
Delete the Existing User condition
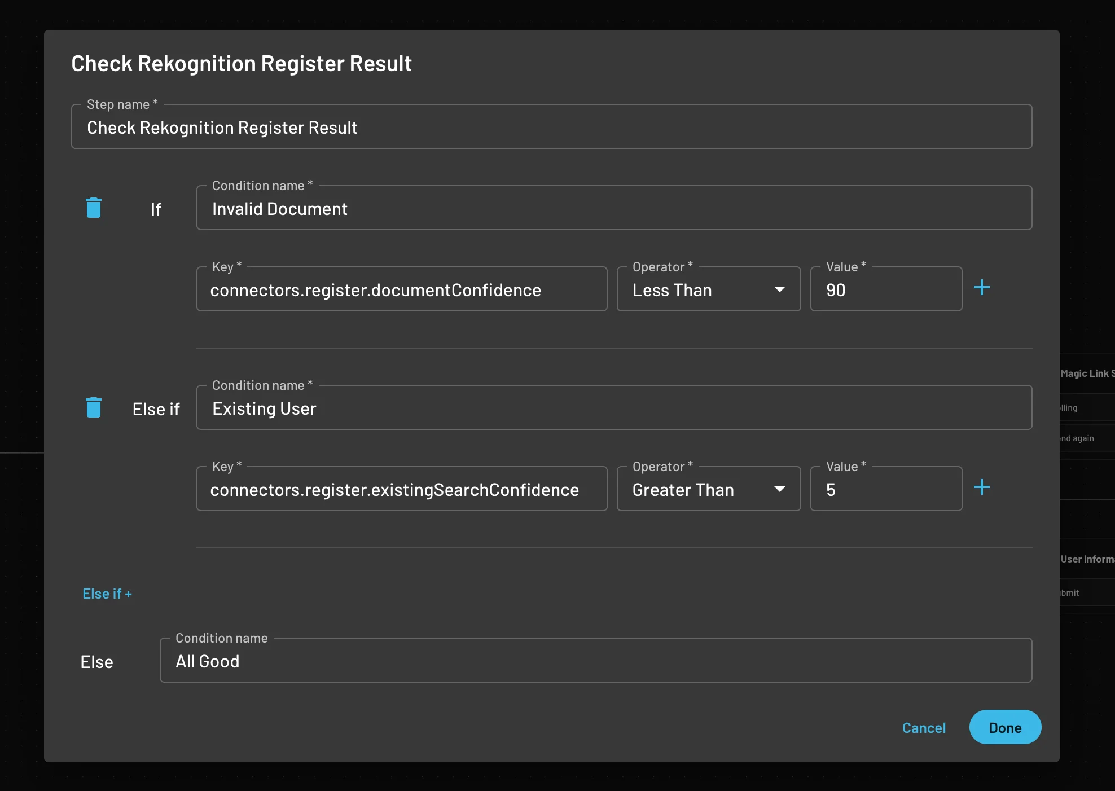(x=94, y=407)
